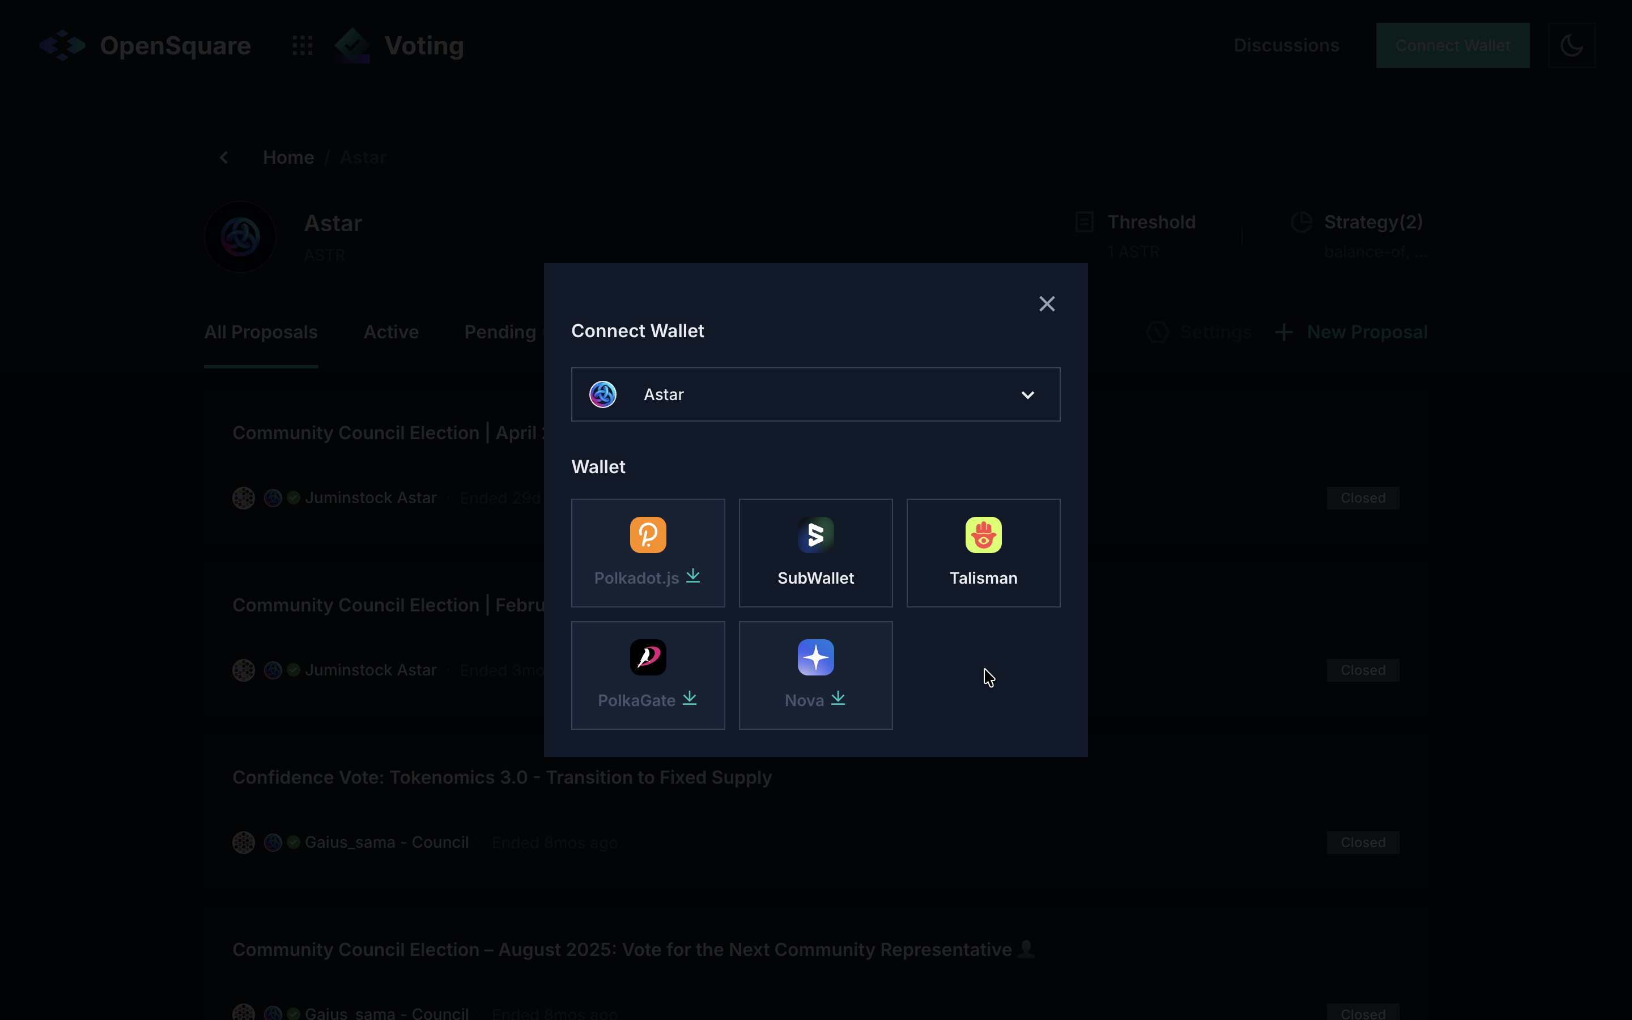Click the Talisman hand logo

point(983,535)
